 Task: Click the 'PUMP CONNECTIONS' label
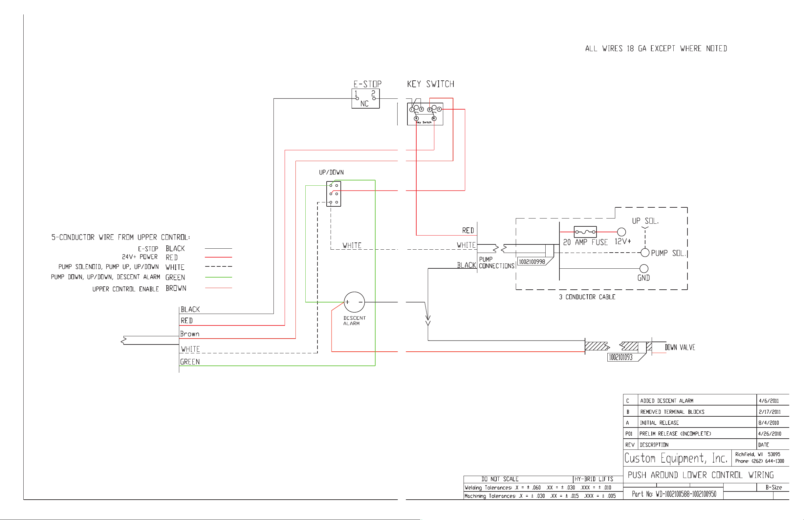(x=496, y=262)
